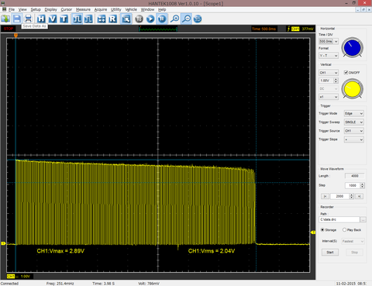
Task: Select the Storage radio button
Action: 322,229
